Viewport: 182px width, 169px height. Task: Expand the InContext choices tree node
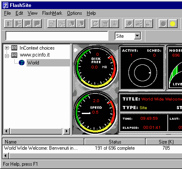click(x=7, y=48)
